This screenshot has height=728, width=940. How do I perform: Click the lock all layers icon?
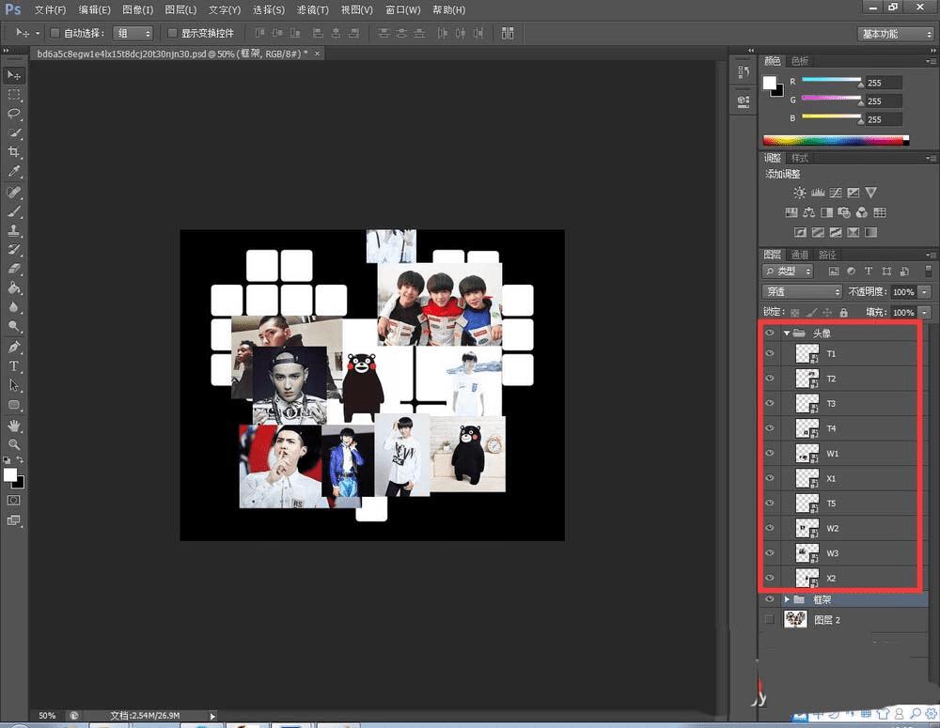click(x=843, y=312)
